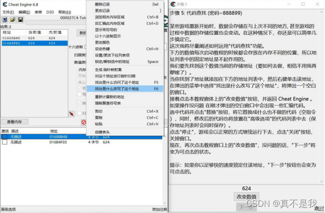Image resolution: width=325 pixels, height=213 pixels.
Task: Expand the 更改记录 submenu arrow
Action: [161, 10]
